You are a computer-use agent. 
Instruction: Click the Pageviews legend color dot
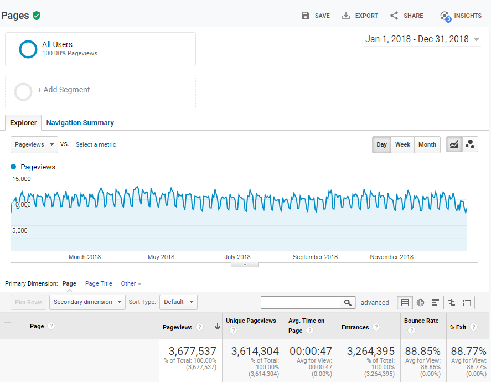click(13, 167)
